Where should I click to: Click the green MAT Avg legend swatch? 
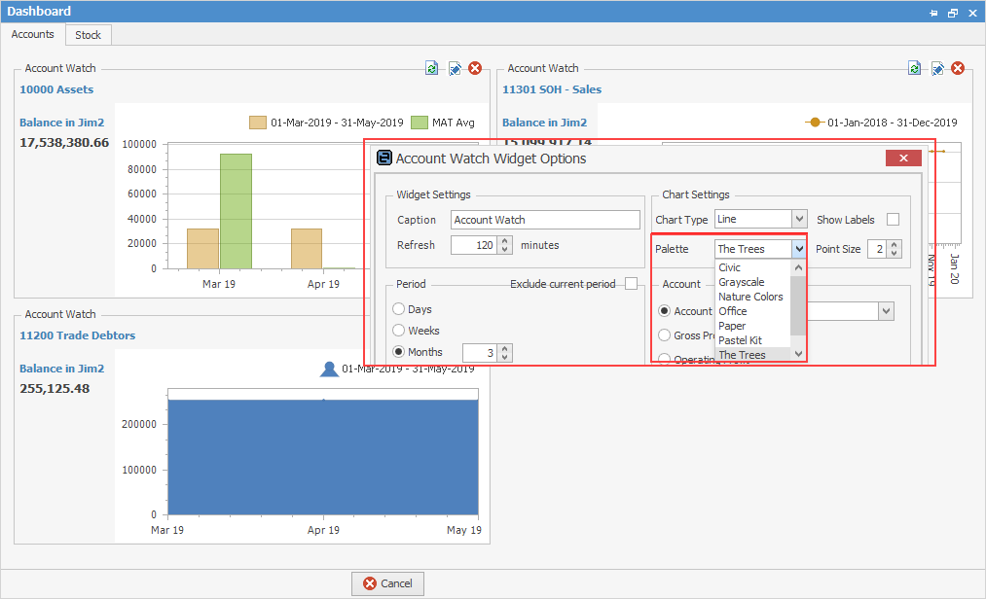coord(419,123)
